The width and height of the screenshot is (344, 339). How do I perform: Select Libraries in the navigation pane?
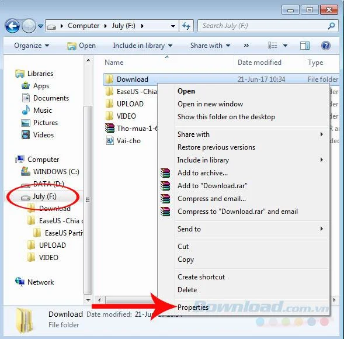point(34,74)
